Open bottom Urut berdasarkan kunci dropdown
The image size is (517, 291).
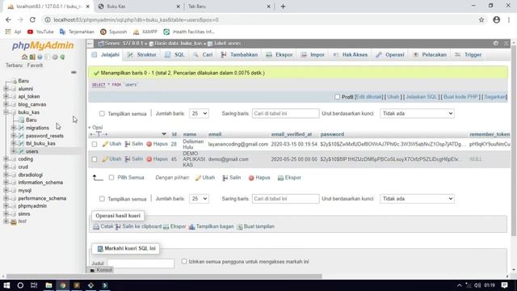point(417,199)
